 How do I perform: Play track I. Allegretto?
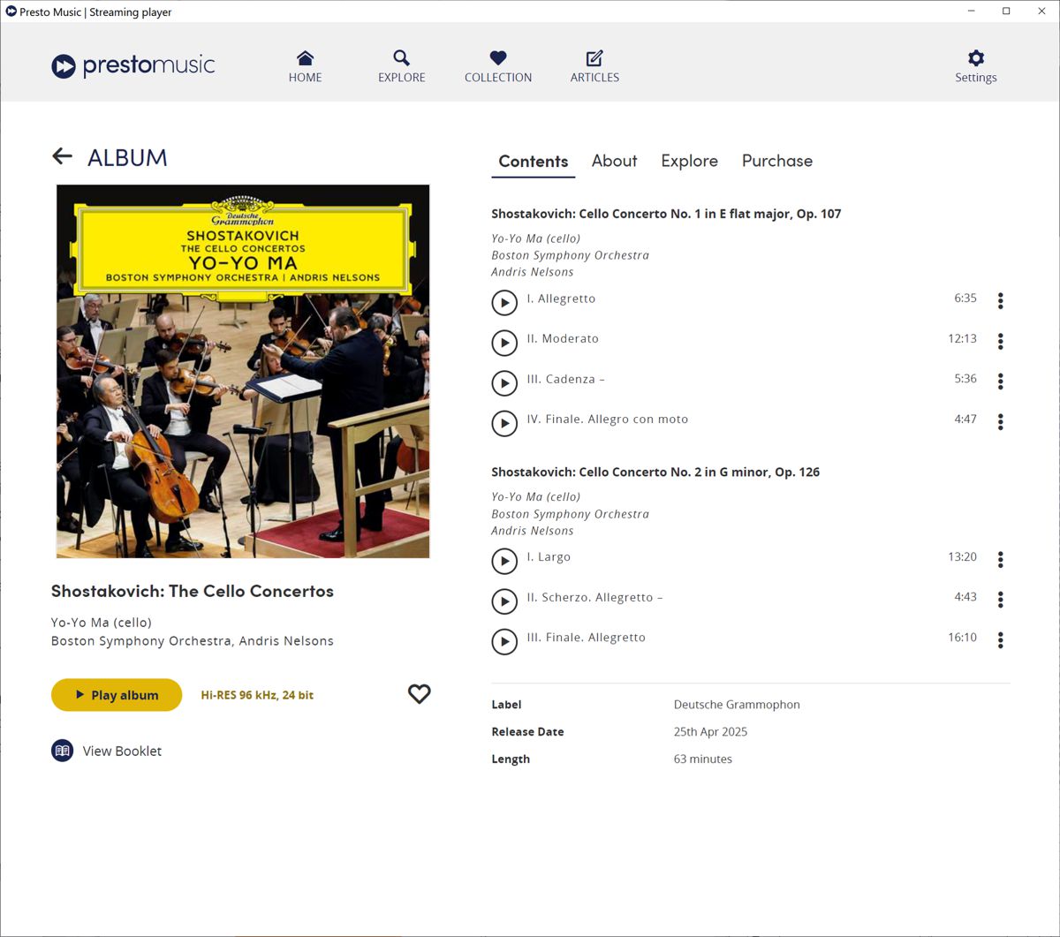tap(504, 302)
